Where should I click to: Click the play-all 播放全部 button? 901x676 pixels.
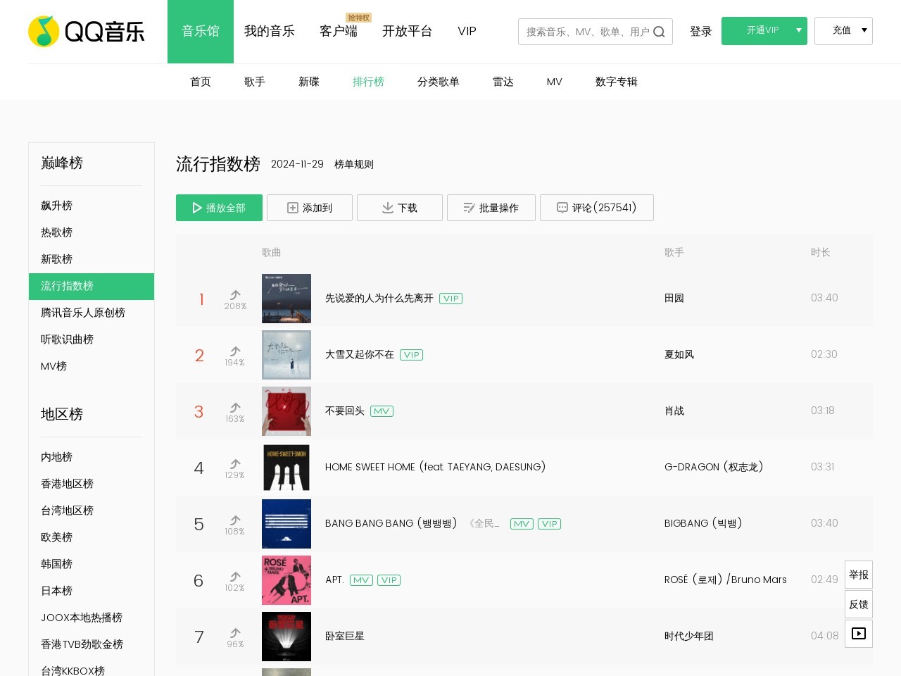(x=219, y=208)
